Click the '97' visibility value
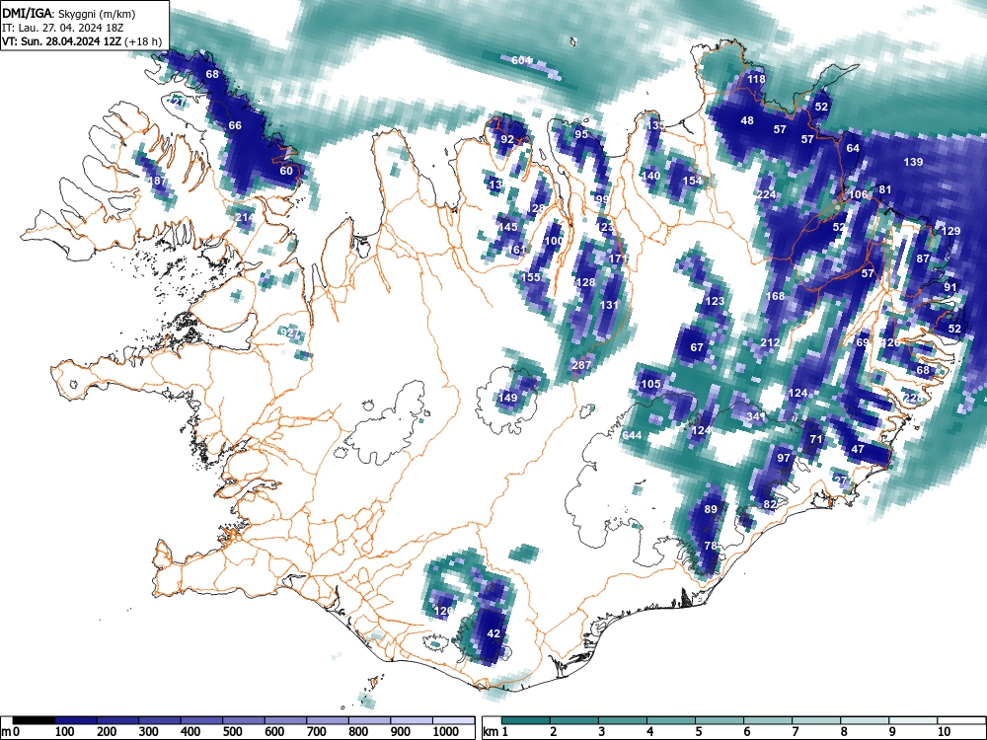987x740 pixels. click(784, 458)
